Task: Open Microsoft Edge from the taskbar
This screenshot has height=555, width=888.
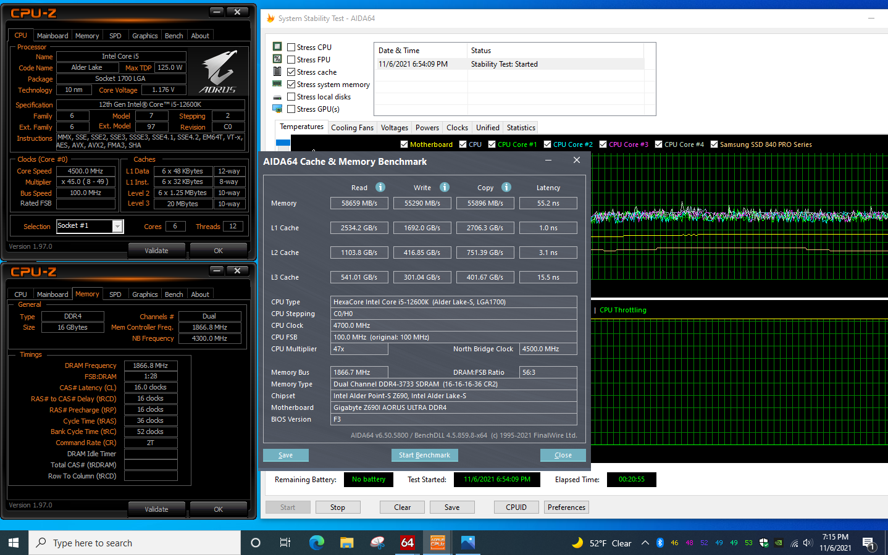Action: [317, 543]
